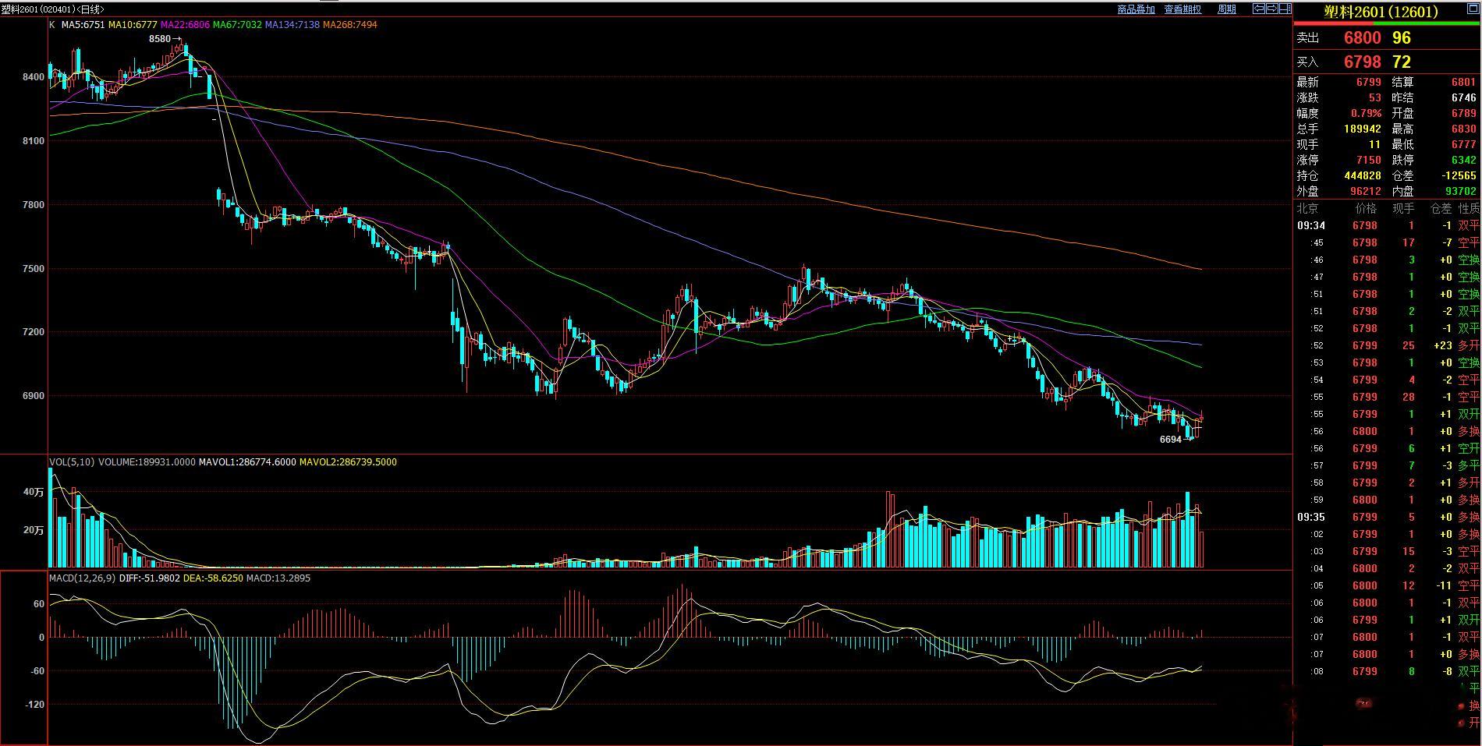Click the MA268:7494 indicator label
This screenshot has height=746, width=1482.
(x=350, y=25)
